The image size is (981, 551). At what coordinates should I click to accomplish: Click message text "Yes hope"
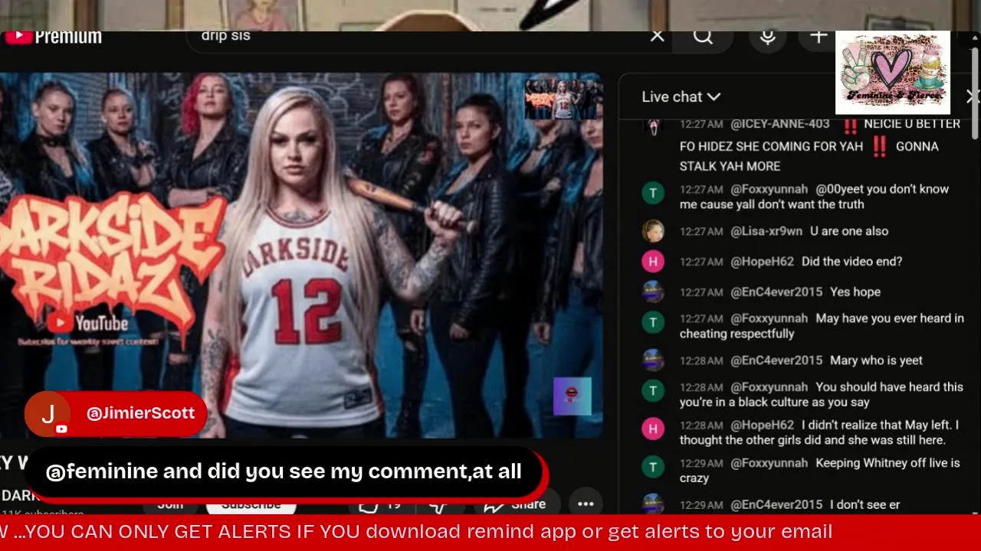pyautogui.click(x=855, y=292)
